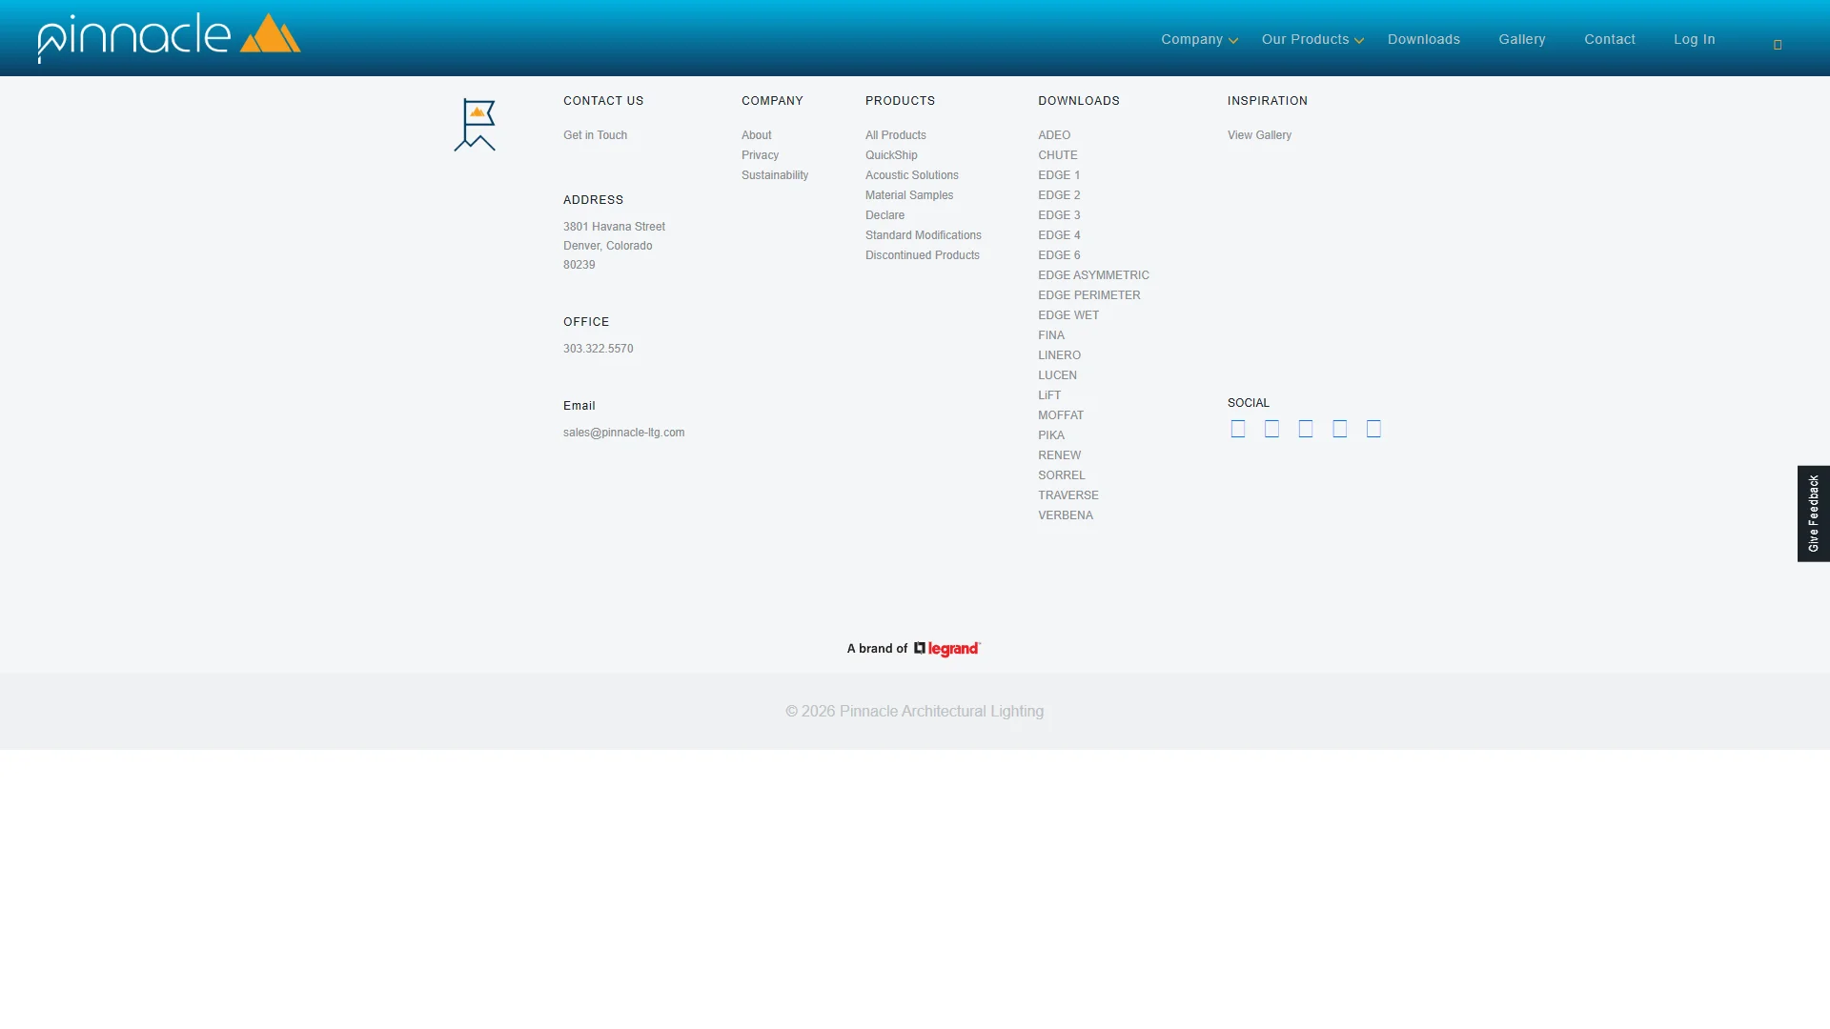Open Acoustic Solutions link
The height and width of the screenshot is (1029, 1830).
point(911,175)
